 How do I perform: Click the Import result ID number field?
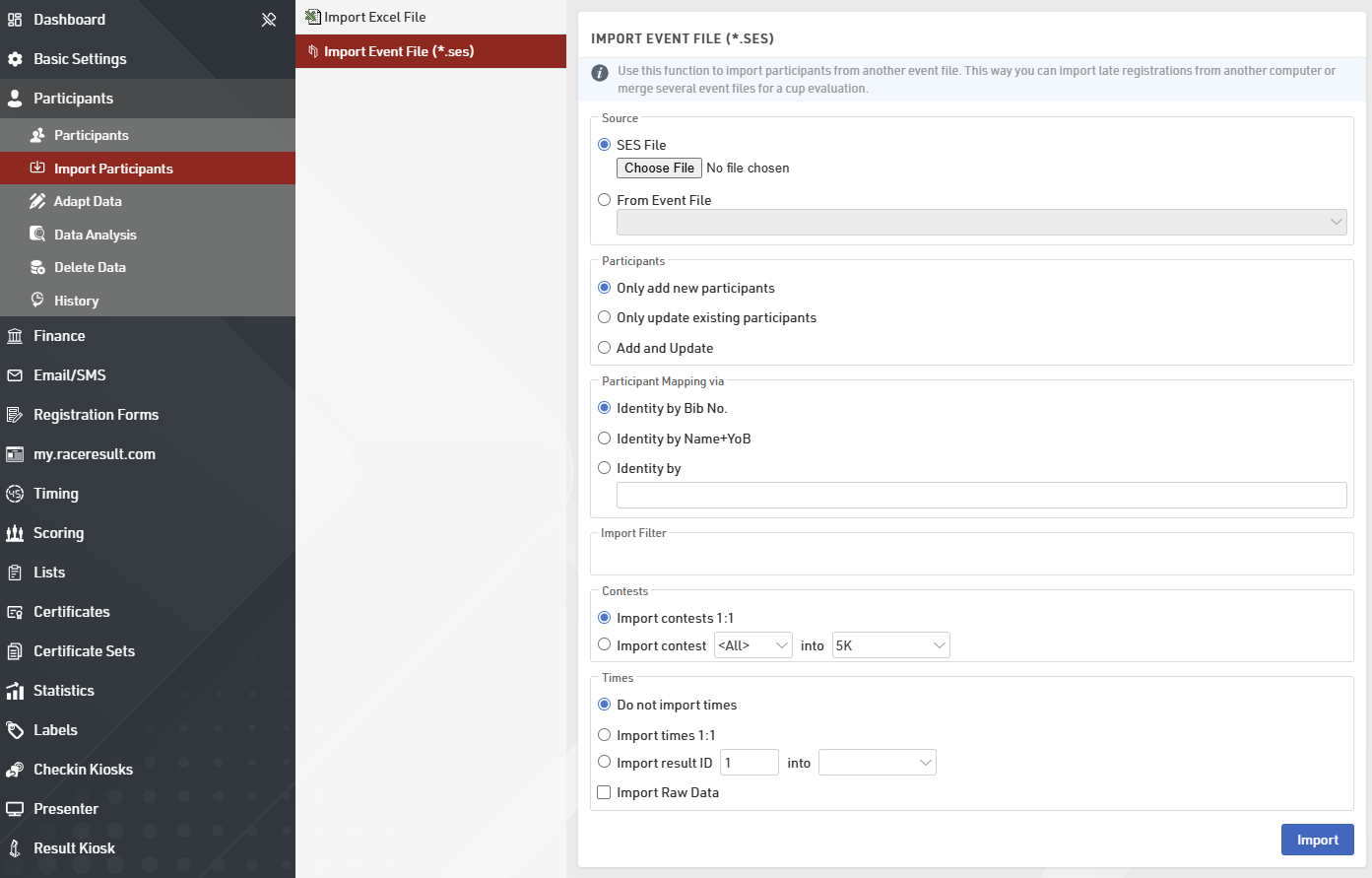tap(749, 763)
